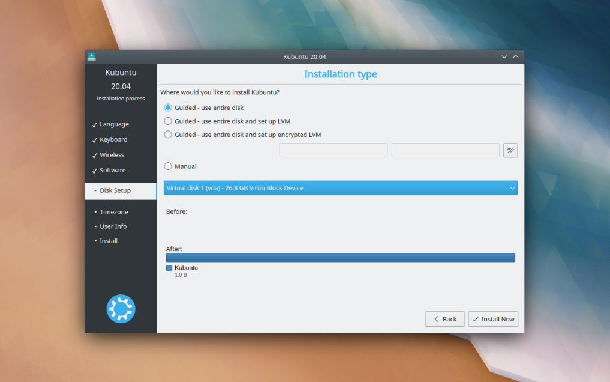Maximize the window using the up chevron

click(x=516, y=57)
